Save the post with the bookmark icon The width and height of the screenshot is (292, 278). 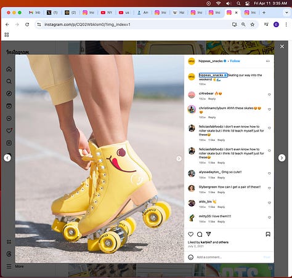268,234
